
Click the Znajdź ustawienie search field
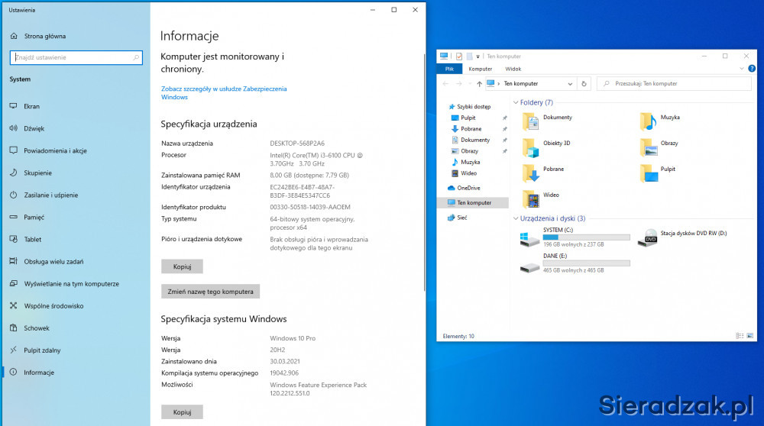coord(72,57)
